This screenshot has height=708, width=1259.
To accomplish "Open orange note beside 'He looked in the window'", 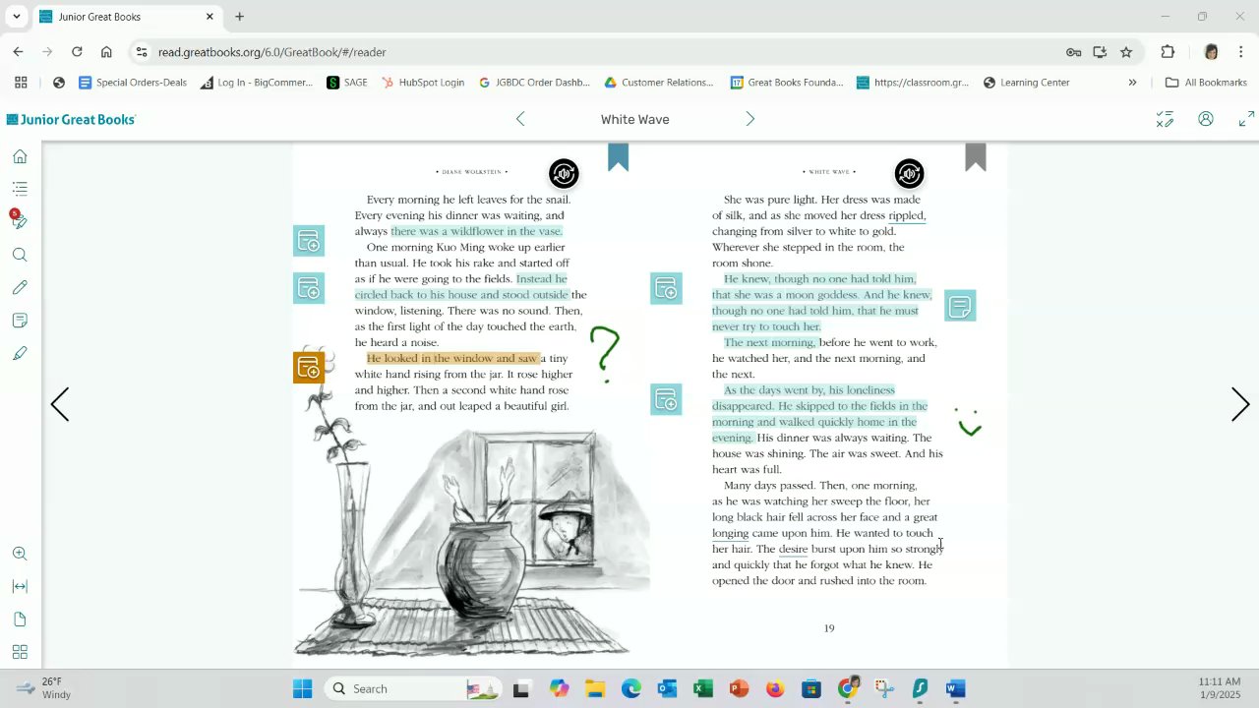I will coord(309,368).
